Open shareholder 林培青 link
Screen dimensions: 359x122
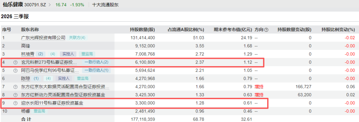28,54
